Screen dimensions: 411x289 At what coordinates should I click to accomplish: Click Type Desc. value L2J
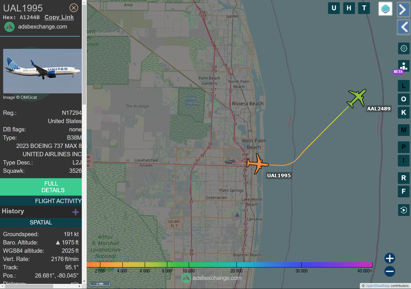(x=77, y=162)
